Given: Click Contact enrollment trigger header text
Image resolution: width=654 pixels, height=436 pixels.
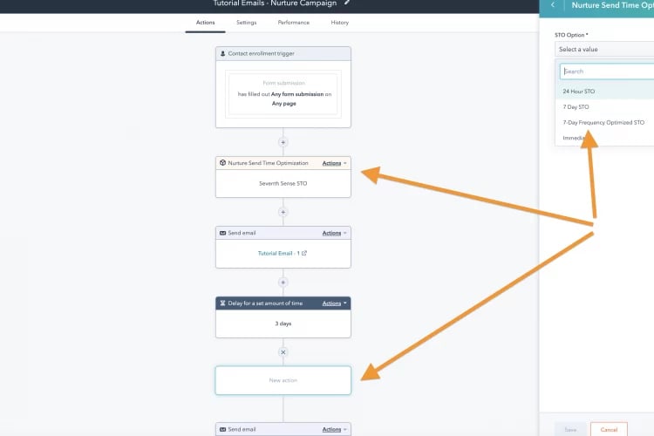Looking at the screenshot, I should pyautogui.click(x=261, y=53).
